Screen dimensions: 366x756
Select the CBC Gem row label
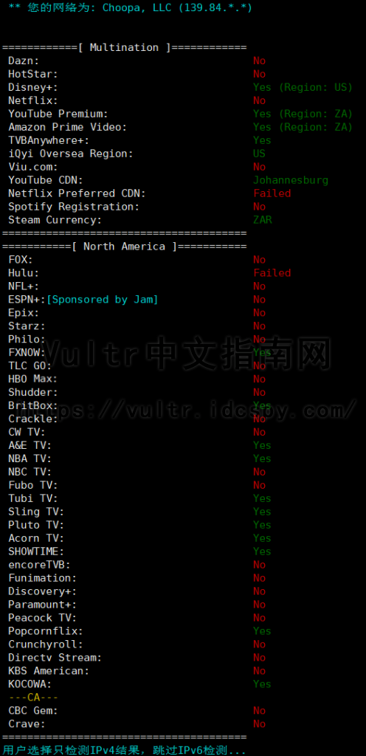[33, 711]
